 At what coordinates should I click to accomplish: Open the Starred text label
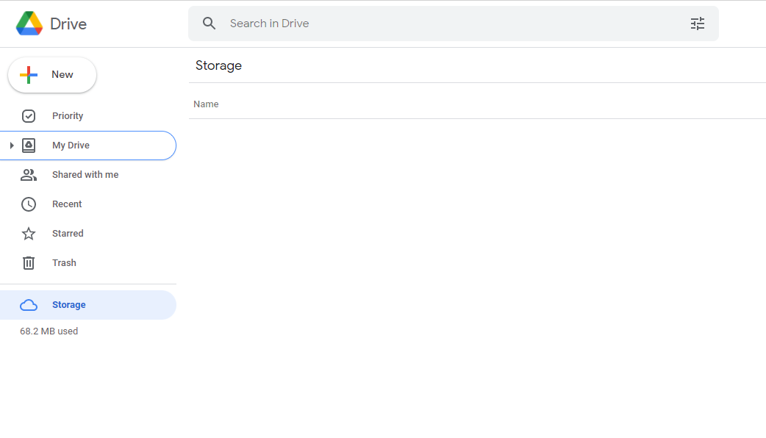pos(68,234)
